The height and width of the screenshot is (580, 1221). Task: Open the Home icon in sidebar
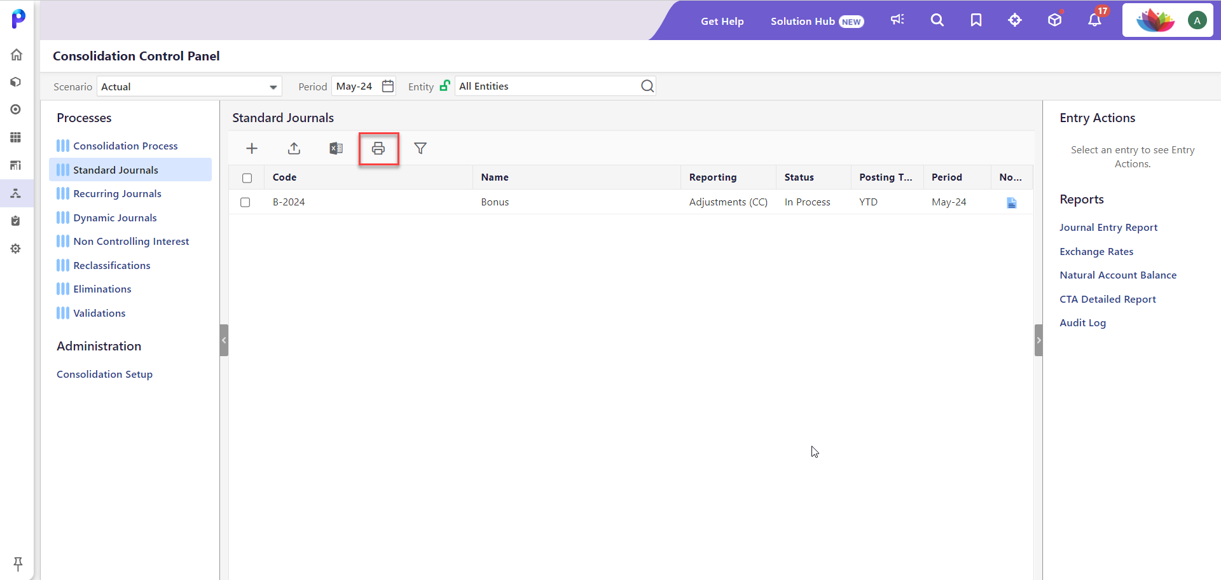click(17, 55)
